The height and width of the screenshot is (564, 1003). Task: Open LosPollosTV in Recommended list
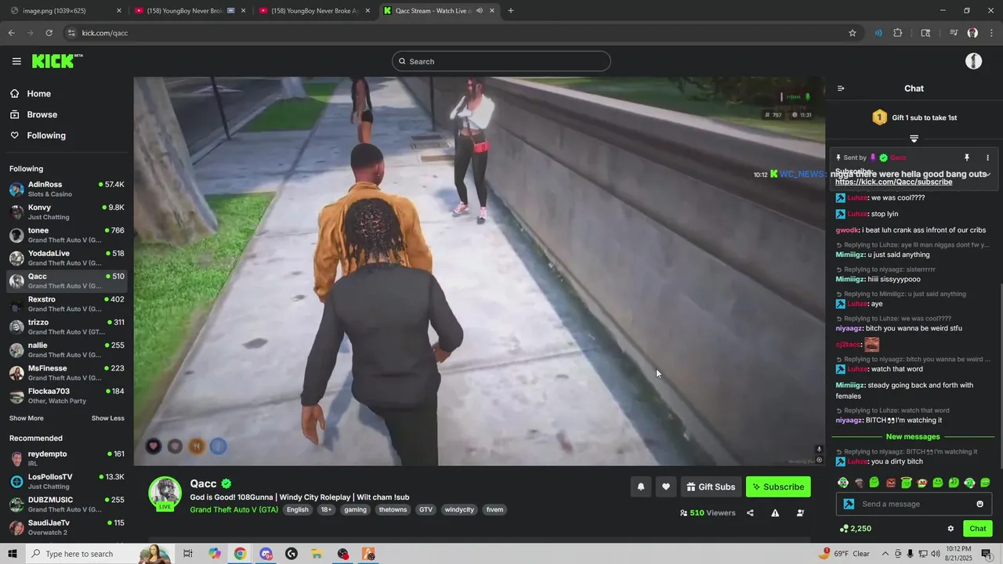tap(67, 482)
